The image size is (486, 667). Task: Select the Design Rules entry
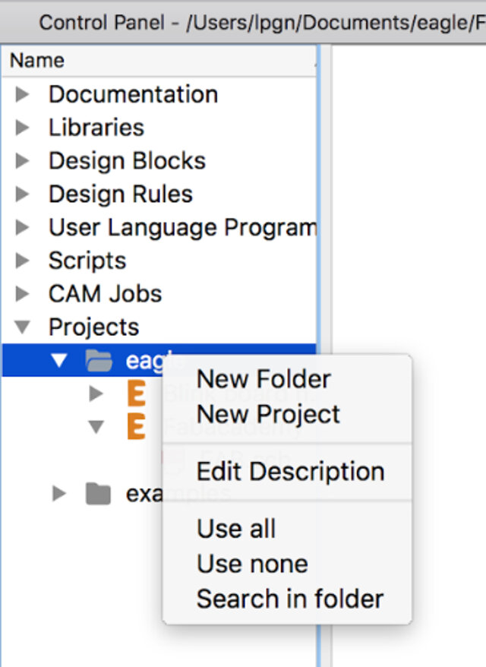click(x=120, y=194)
